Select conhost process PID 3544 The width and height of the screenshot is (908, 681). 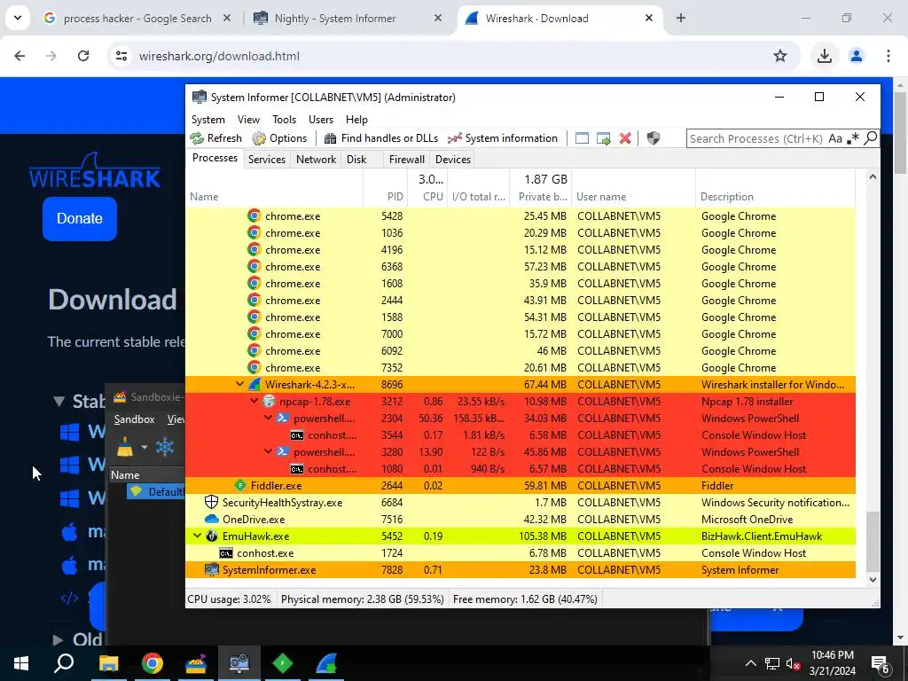[x=521, y=434]
